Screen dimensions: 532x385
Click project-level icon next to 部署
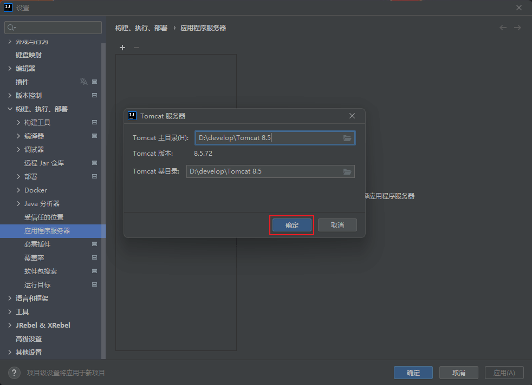(95, 176)
